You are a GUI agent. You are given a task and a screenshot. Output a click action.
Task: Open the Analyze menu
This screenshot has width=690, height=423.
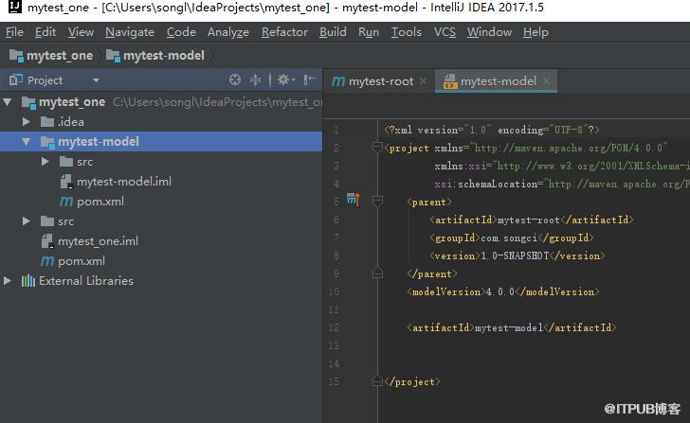(x=227, y=32)
